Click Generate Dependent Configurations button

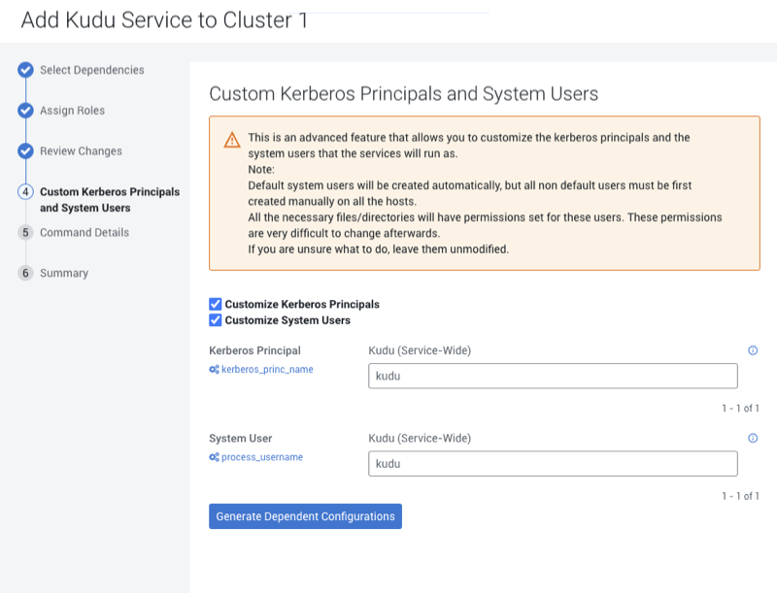pyautogui.click(x=305, y=516)
